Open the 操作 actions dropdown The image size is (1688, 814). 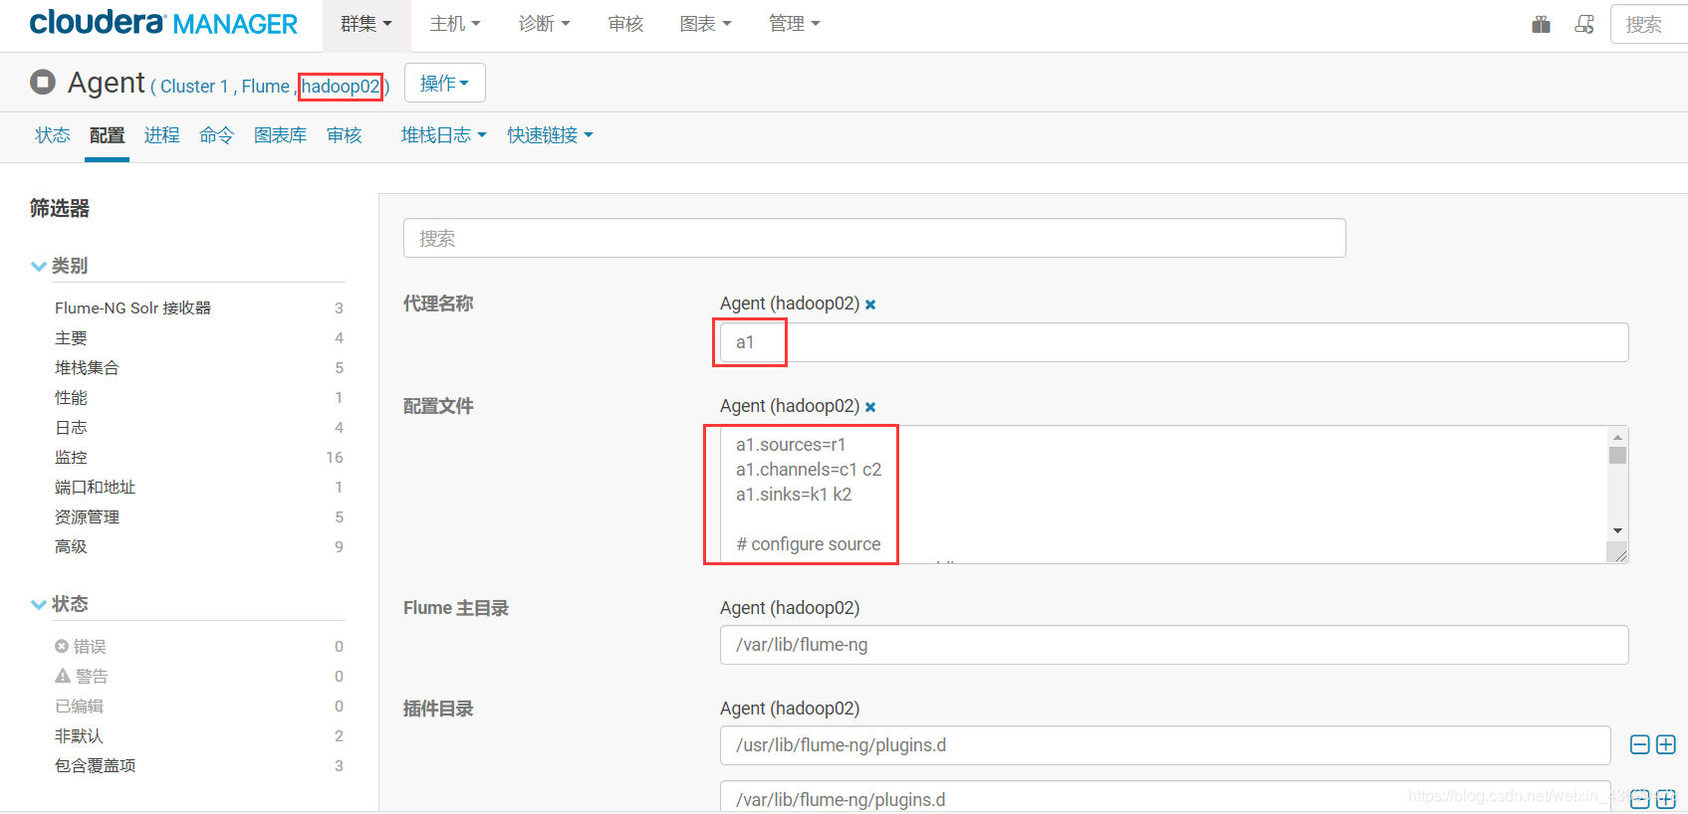click(444, 83)
